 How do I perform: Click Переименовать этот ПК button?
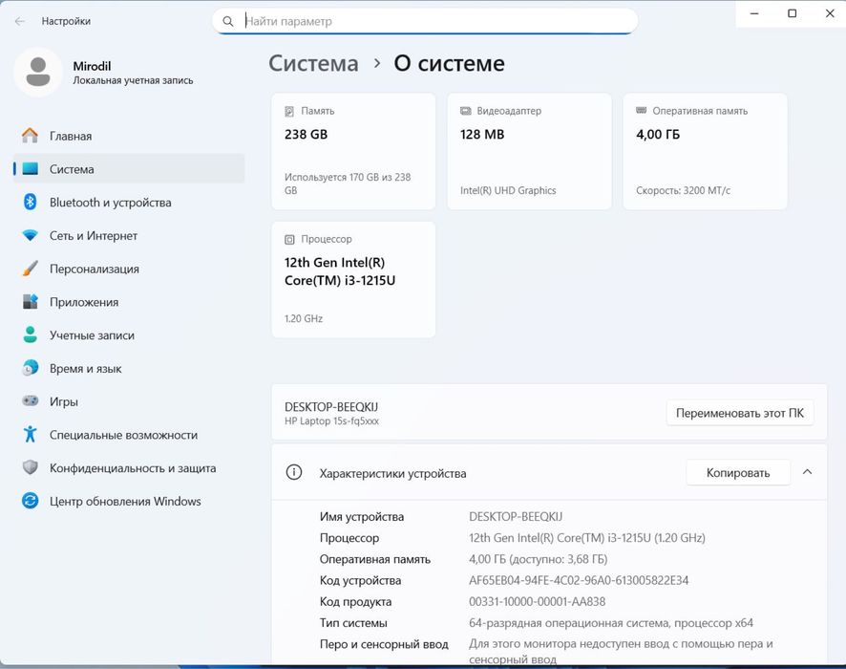pos(740,413)
